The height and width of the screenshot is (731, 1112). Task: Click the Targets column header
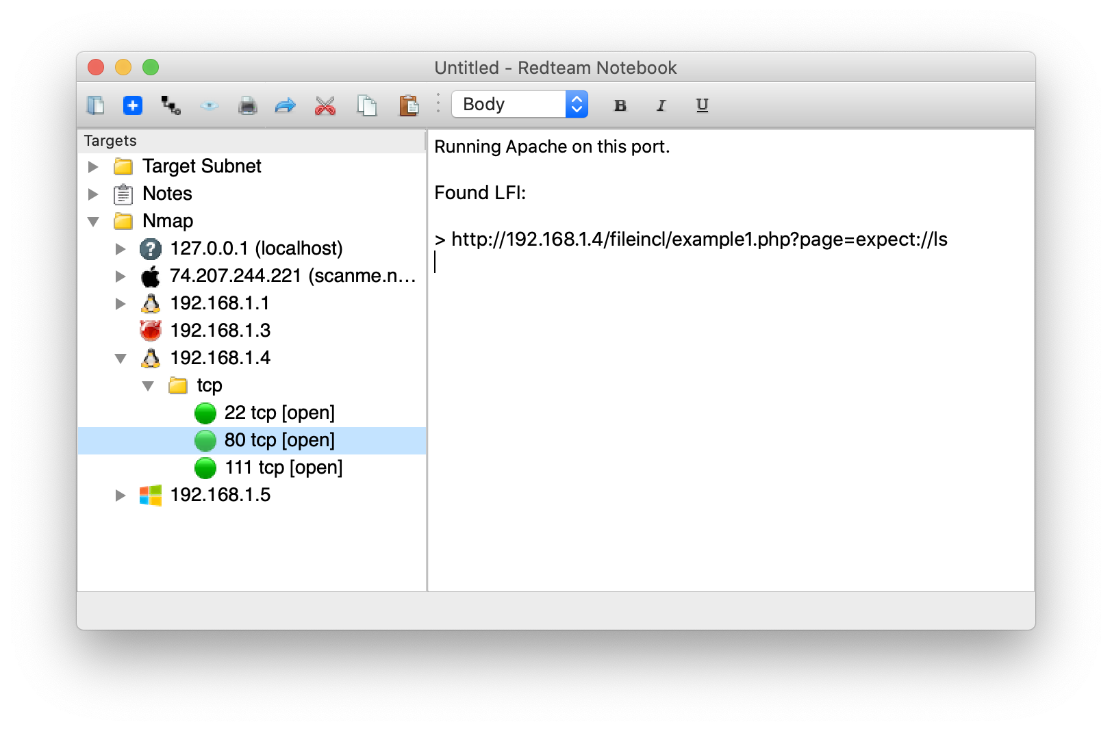[252, 141]
